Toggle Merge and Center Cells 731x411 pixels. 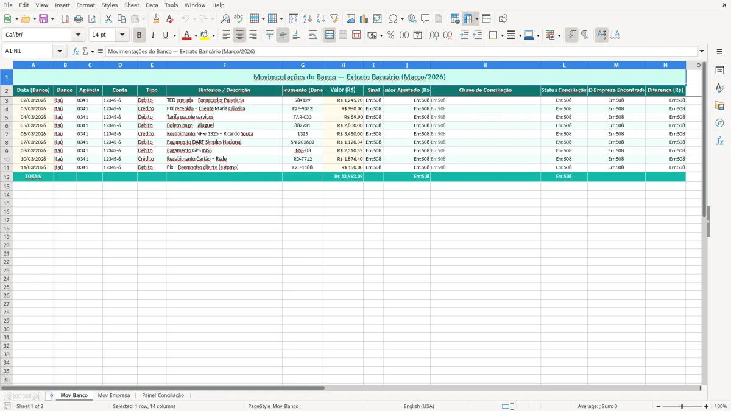click(330, 35)
